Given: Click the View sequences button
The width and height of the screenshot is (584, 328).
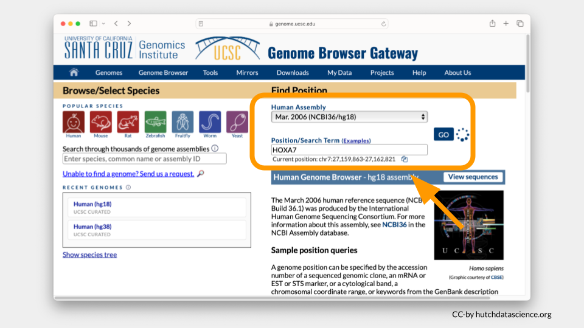Looking at the screenshot, I should click(473, 177).
